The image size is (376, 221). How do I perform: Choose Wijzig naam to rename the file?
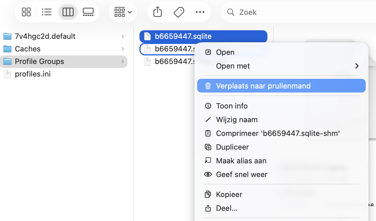(237, 119)
